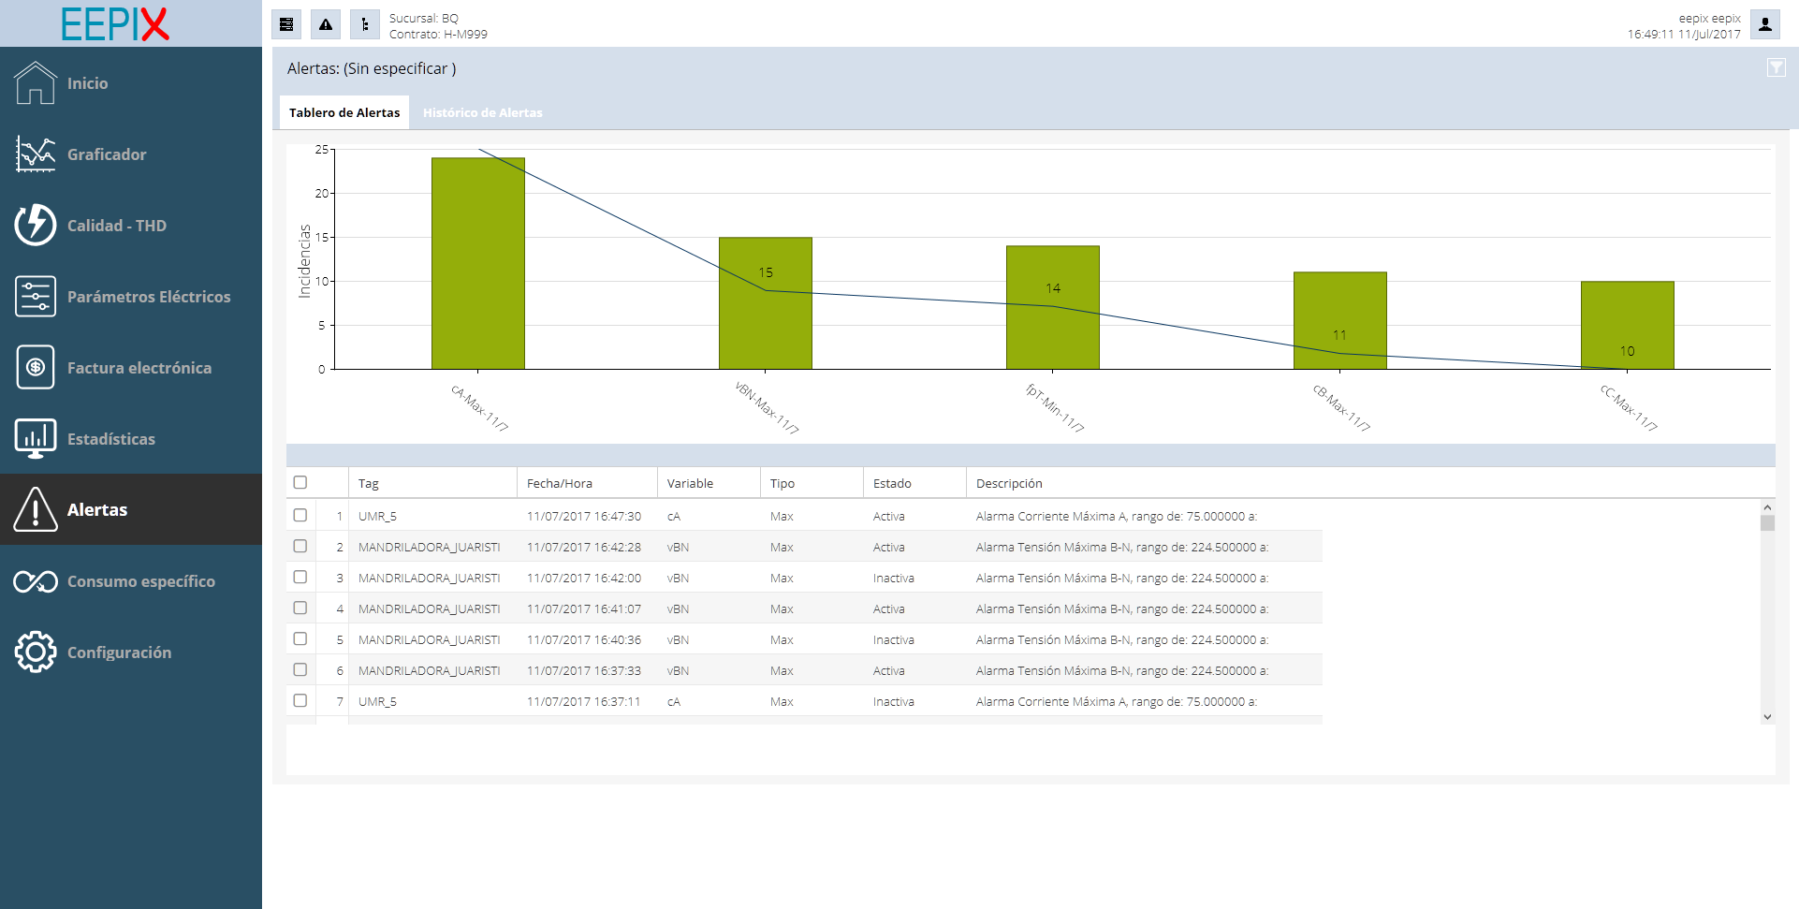Sort table by Fecha/Hora column header

560,483
